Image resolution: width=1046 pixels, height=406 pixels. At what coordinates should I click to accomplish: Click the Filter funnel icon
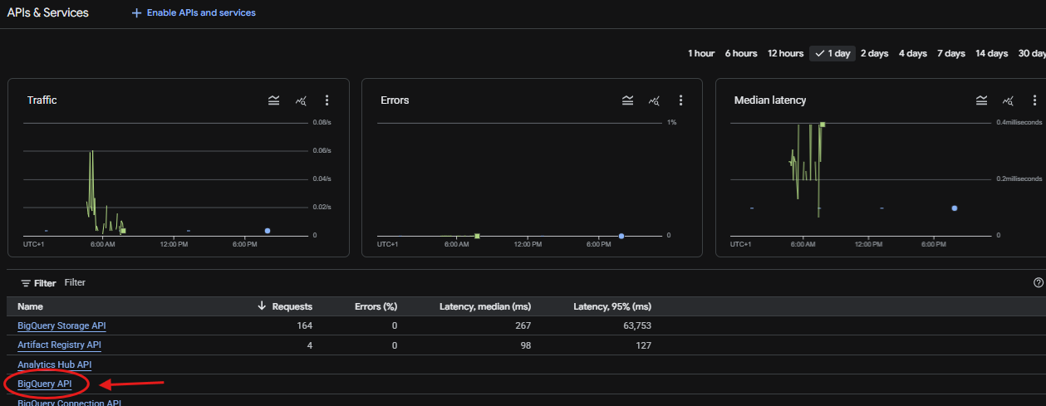point(26,283)
